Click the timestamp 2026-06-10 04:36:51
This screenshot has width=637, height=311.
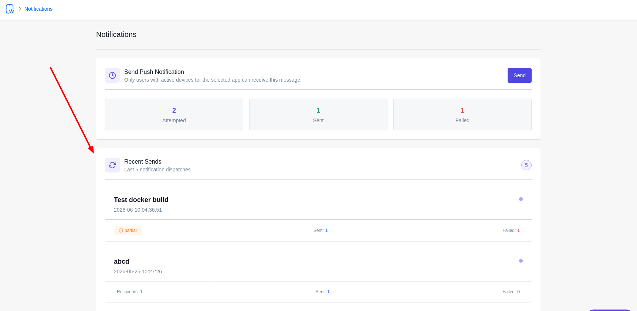(x=138, y=210)
